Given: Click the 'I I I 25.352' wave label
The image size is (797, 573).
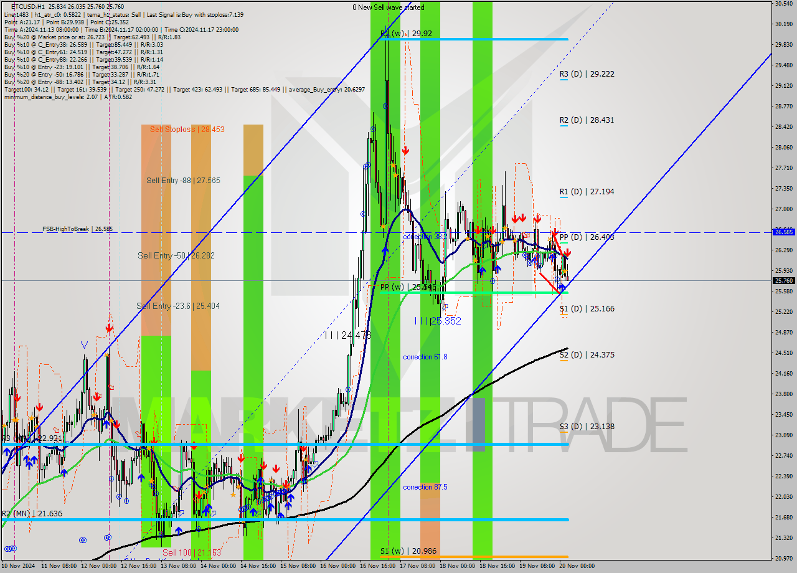Looking at the screenshot, I should tap(438, 321).
